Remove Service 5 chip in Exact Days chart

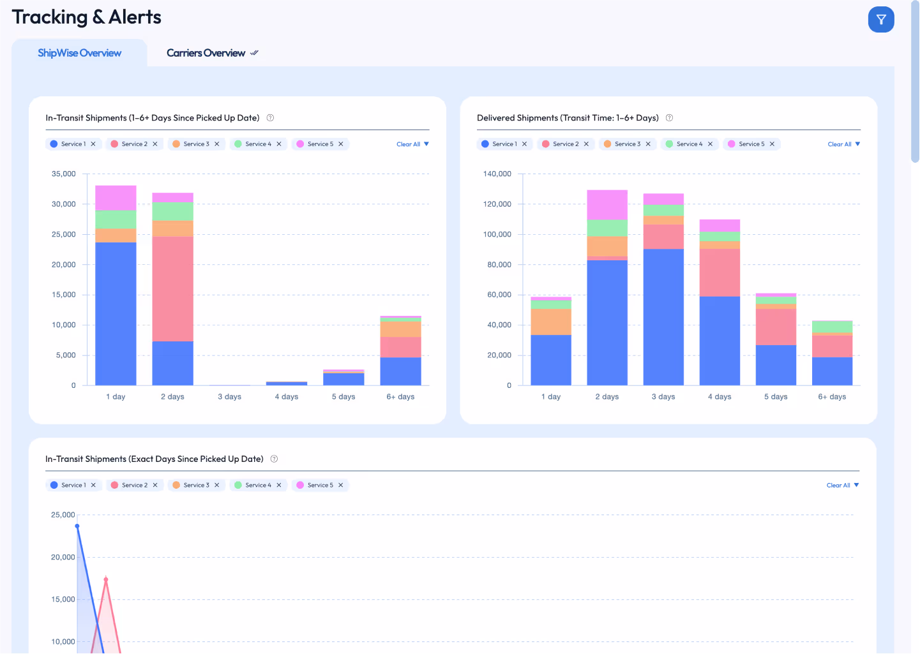click(x=341, y=485)
